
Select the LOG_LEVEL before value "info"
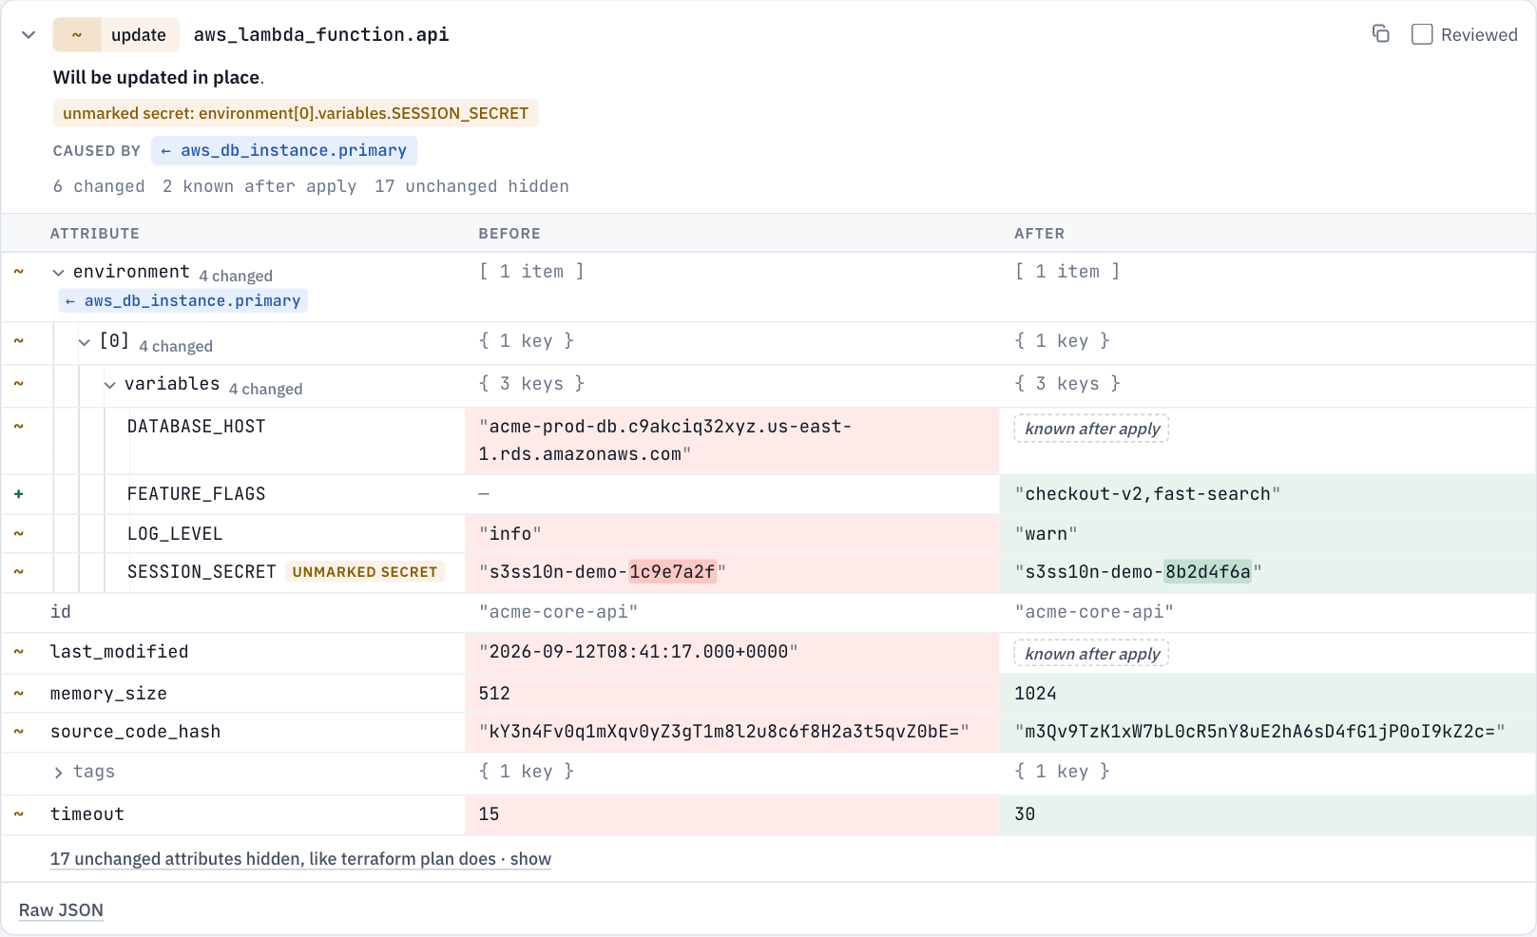(x=510, y=534)
